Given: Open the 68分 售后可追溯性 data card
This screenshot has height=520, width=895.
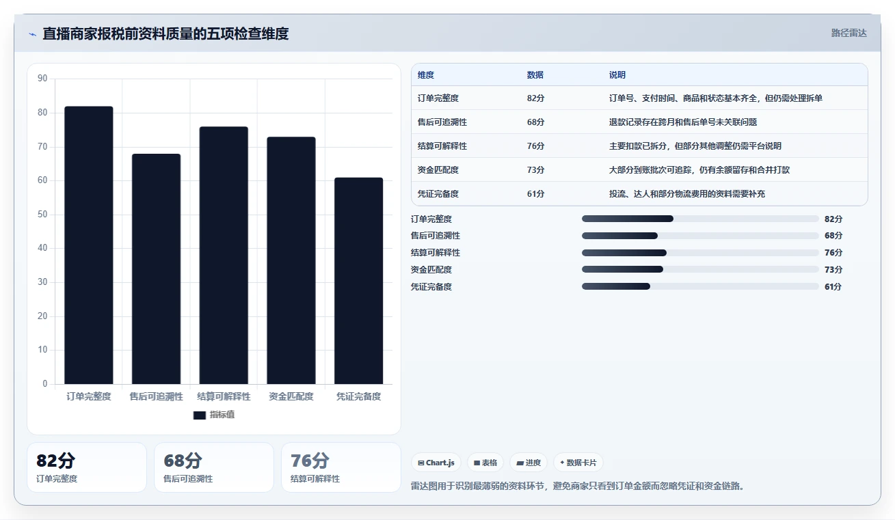Looking at the screenshot, I should 214,467.
